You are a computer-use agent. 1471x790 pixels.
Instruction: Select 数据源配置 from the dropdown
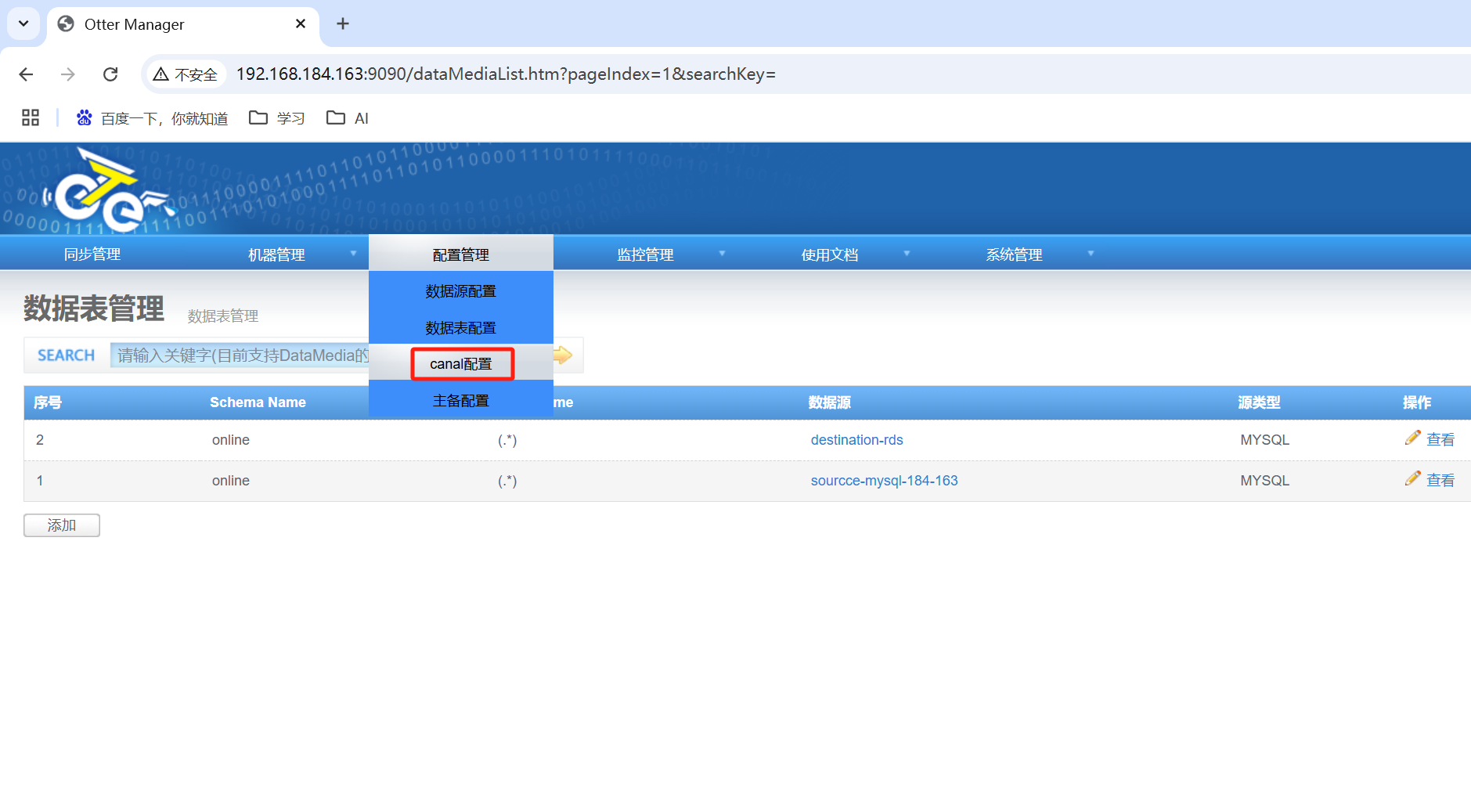(461, 291)
